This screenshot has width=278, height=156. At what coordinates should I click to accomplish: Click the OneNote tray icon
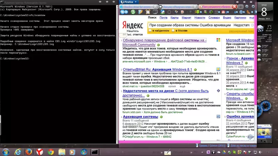(x=208, y=152)
